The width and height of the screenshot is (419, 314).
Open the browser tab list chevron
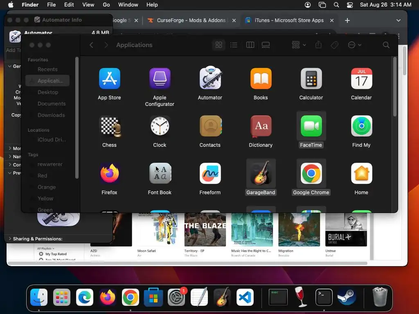398,20
